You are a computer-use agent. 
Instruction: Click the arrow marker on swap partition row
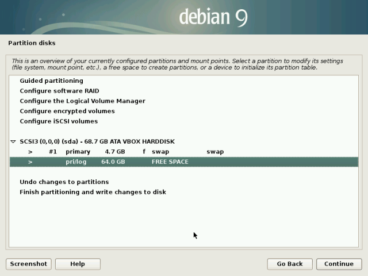(30, 152)
